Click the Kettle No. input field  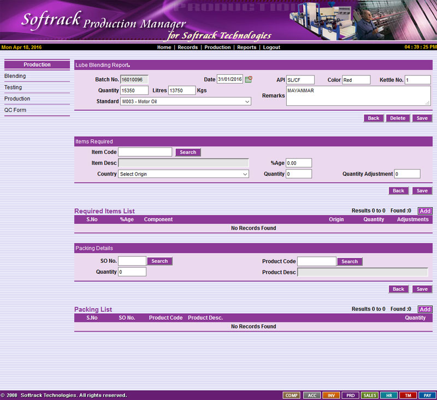[417, 80]
